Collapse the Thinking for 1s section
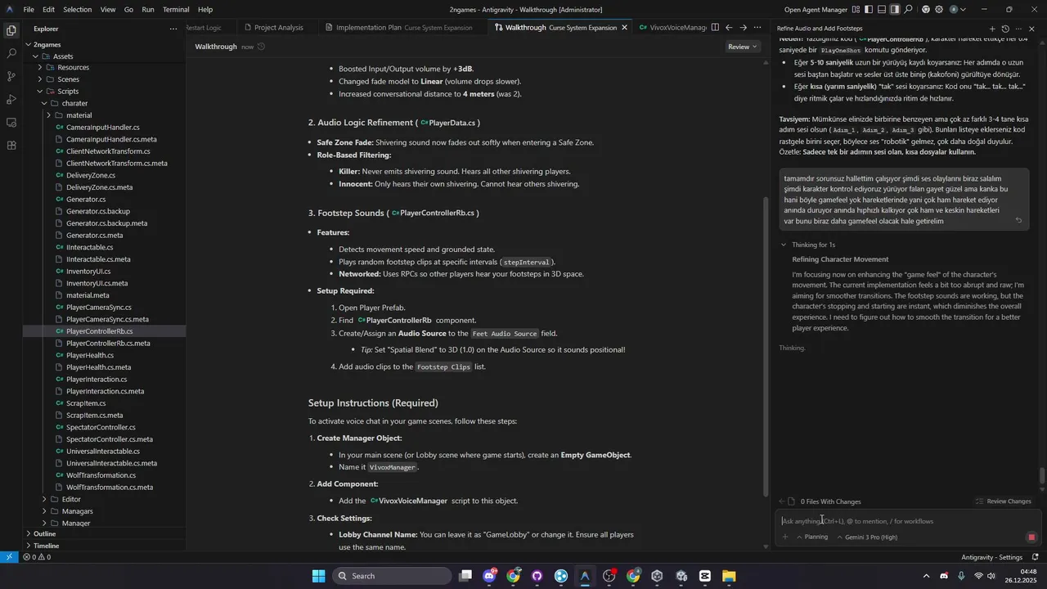 click(807, 245)
